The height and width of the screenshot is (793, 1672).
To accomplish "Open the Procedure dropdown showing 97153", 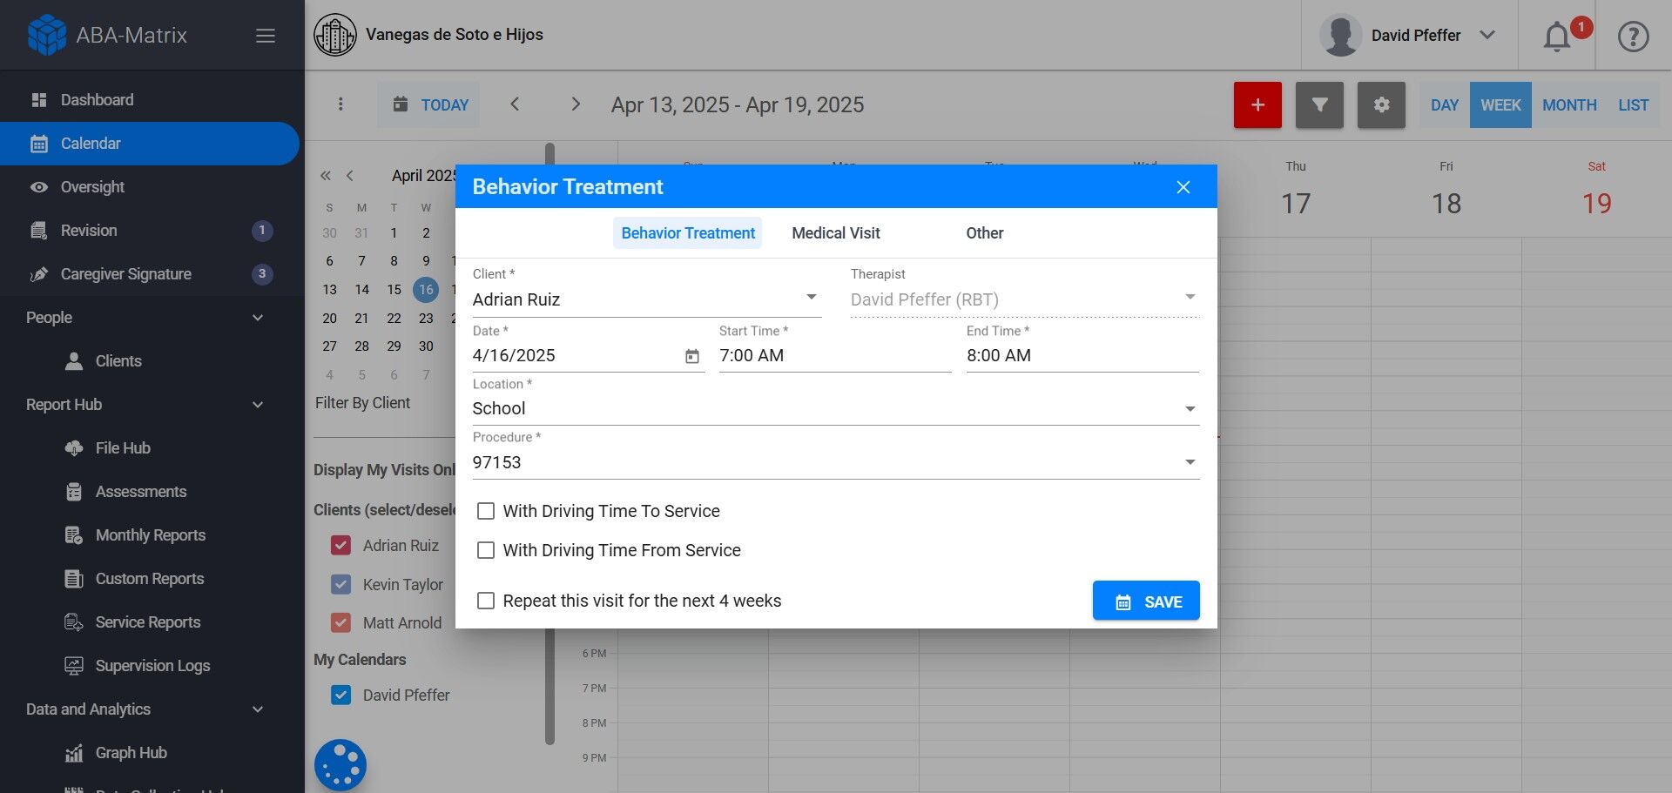I will (x=834, y=462).
